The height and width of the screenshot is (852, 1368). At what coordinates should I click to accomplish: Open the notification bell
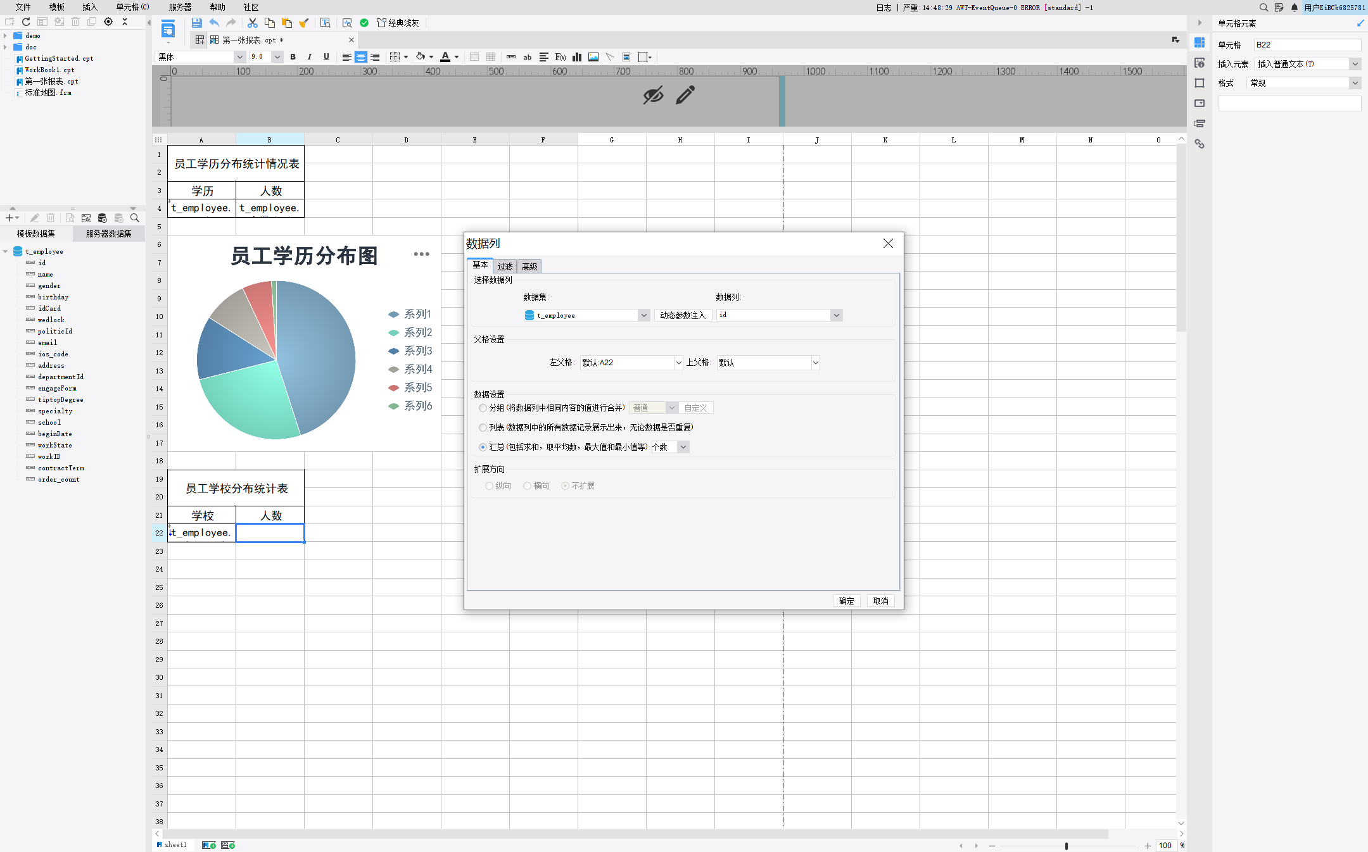click(1295, 8)
